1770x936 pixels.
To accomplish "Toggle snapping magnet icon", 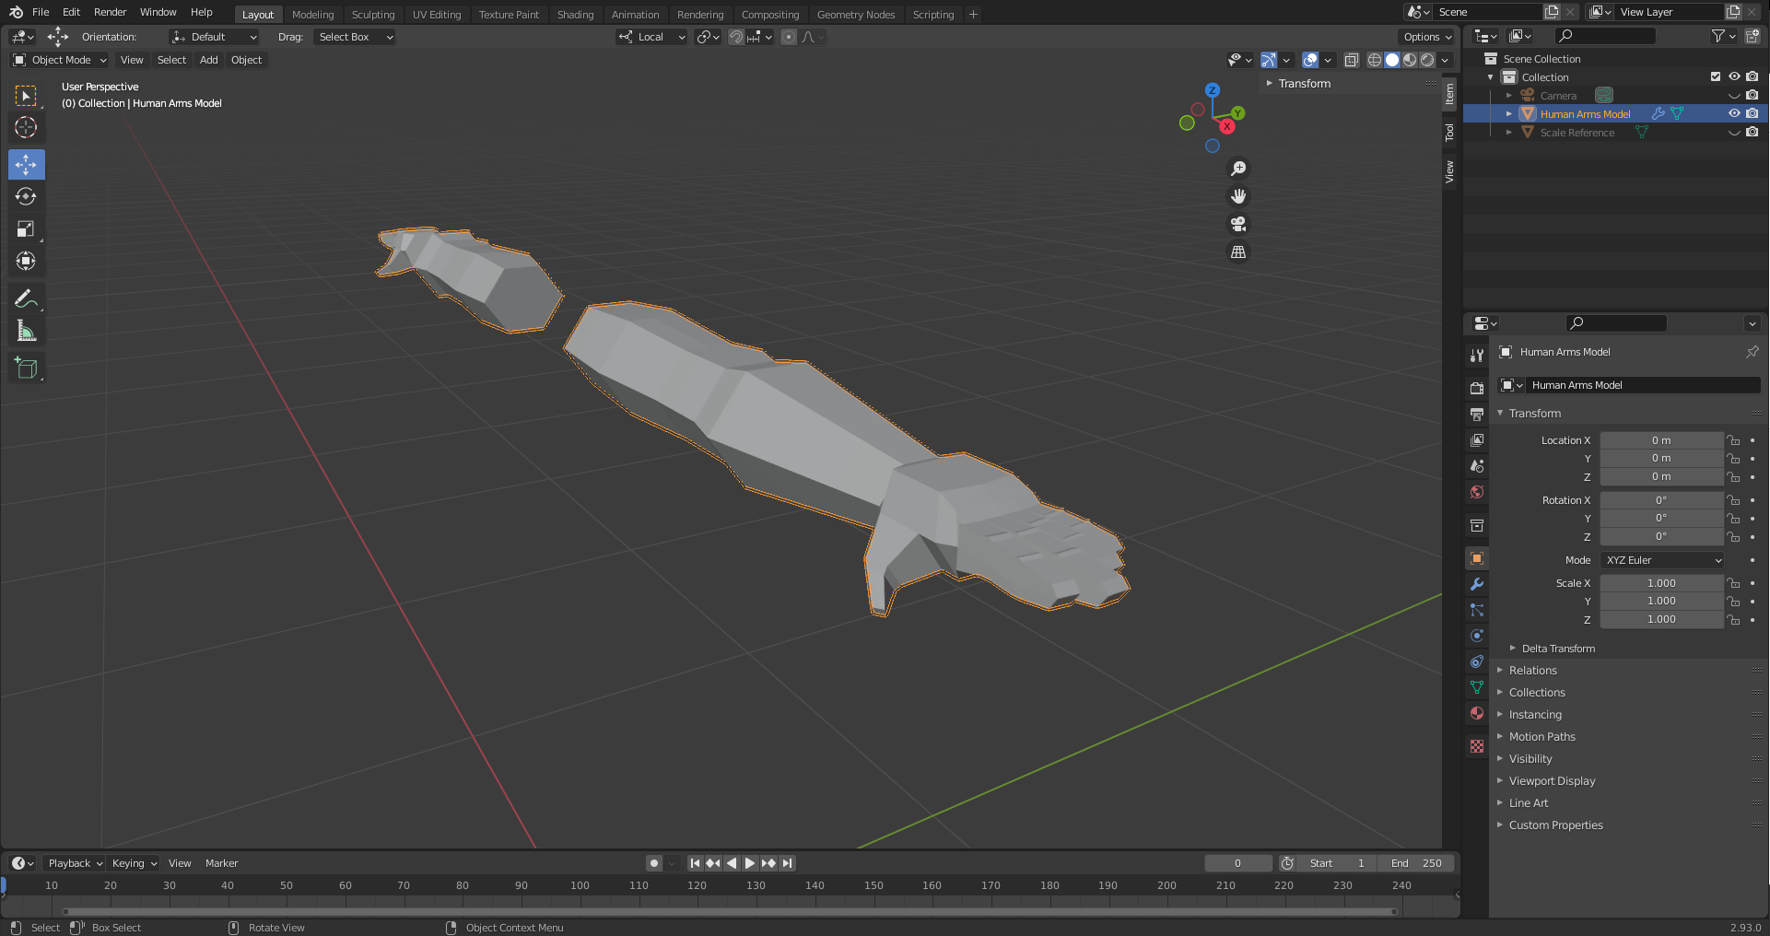I will point(735,37).
